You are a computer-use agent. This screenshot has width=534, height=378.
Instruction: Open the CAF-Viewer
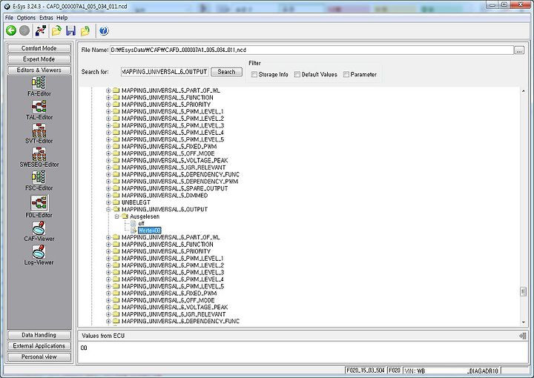39,231
